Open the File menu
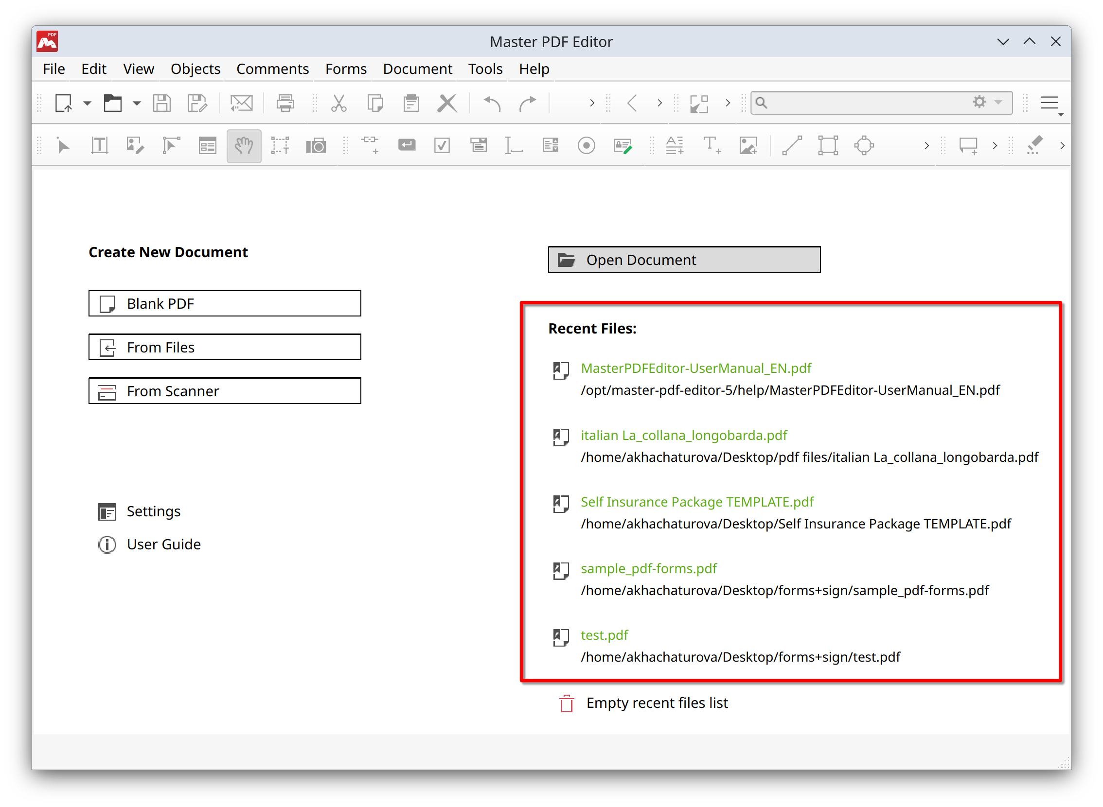Viewport: 1103px width, 807px height. (x=54, y=69)
